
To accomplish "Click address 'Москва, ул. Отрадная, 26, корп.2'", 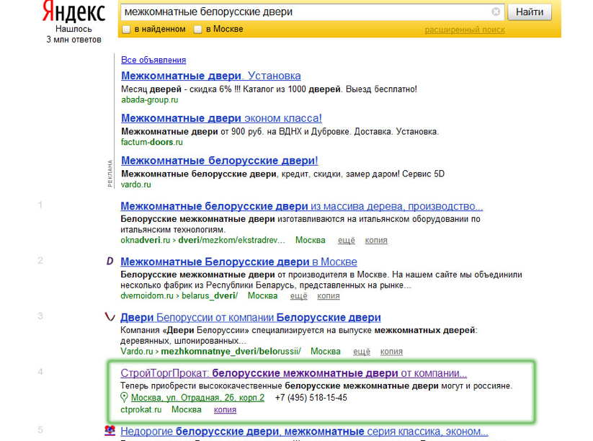I will pyautogui.click(x=197, y=398).
